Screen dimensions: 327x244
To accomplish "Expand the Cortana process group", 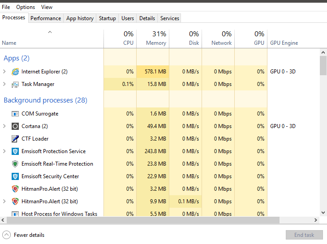I will (4, 126).
